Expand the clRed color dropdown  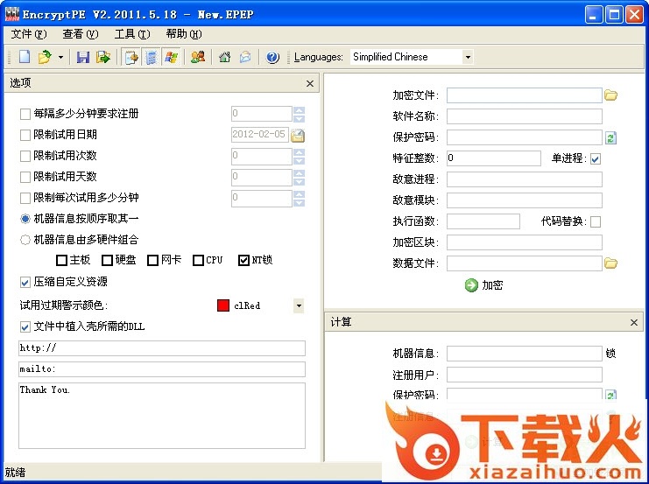tap(299, 305)
